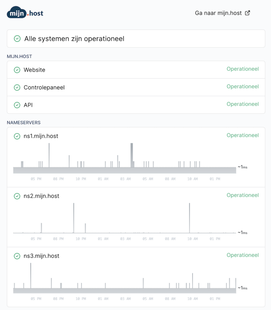Click the status icon next to ns3.mijn.host
Screen dimensions: 271x310
(x=17, y=256)
